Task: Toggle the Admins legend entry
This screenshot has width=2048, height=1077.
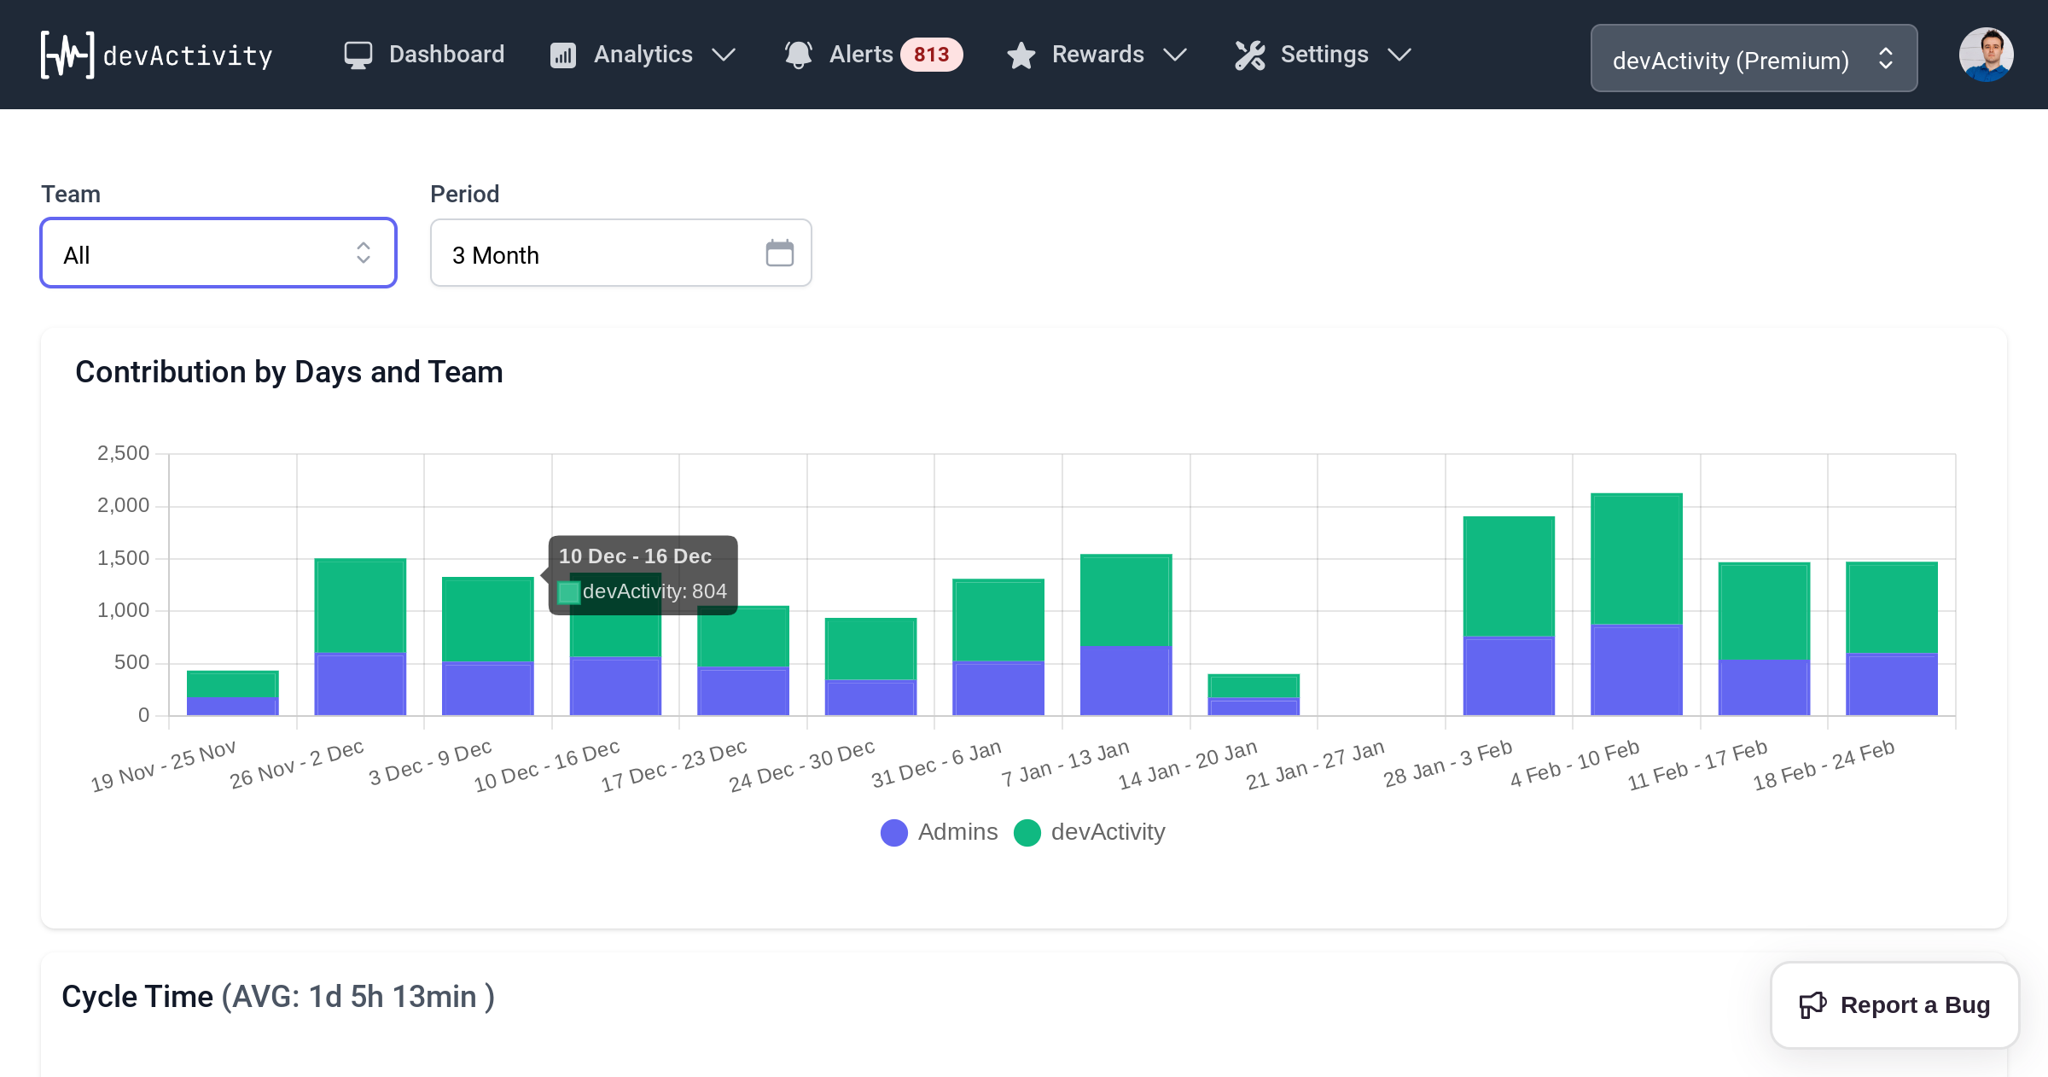Action: tap(939, 832)
